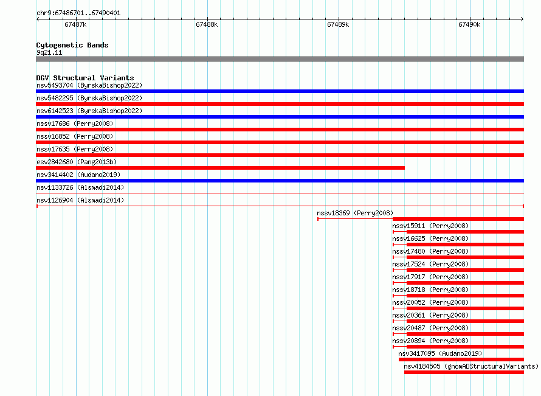The height and width of the screenshot is (396, 541).
Task: Open nssv16852 (Perry2008) variant label
Action: [75, 136]
